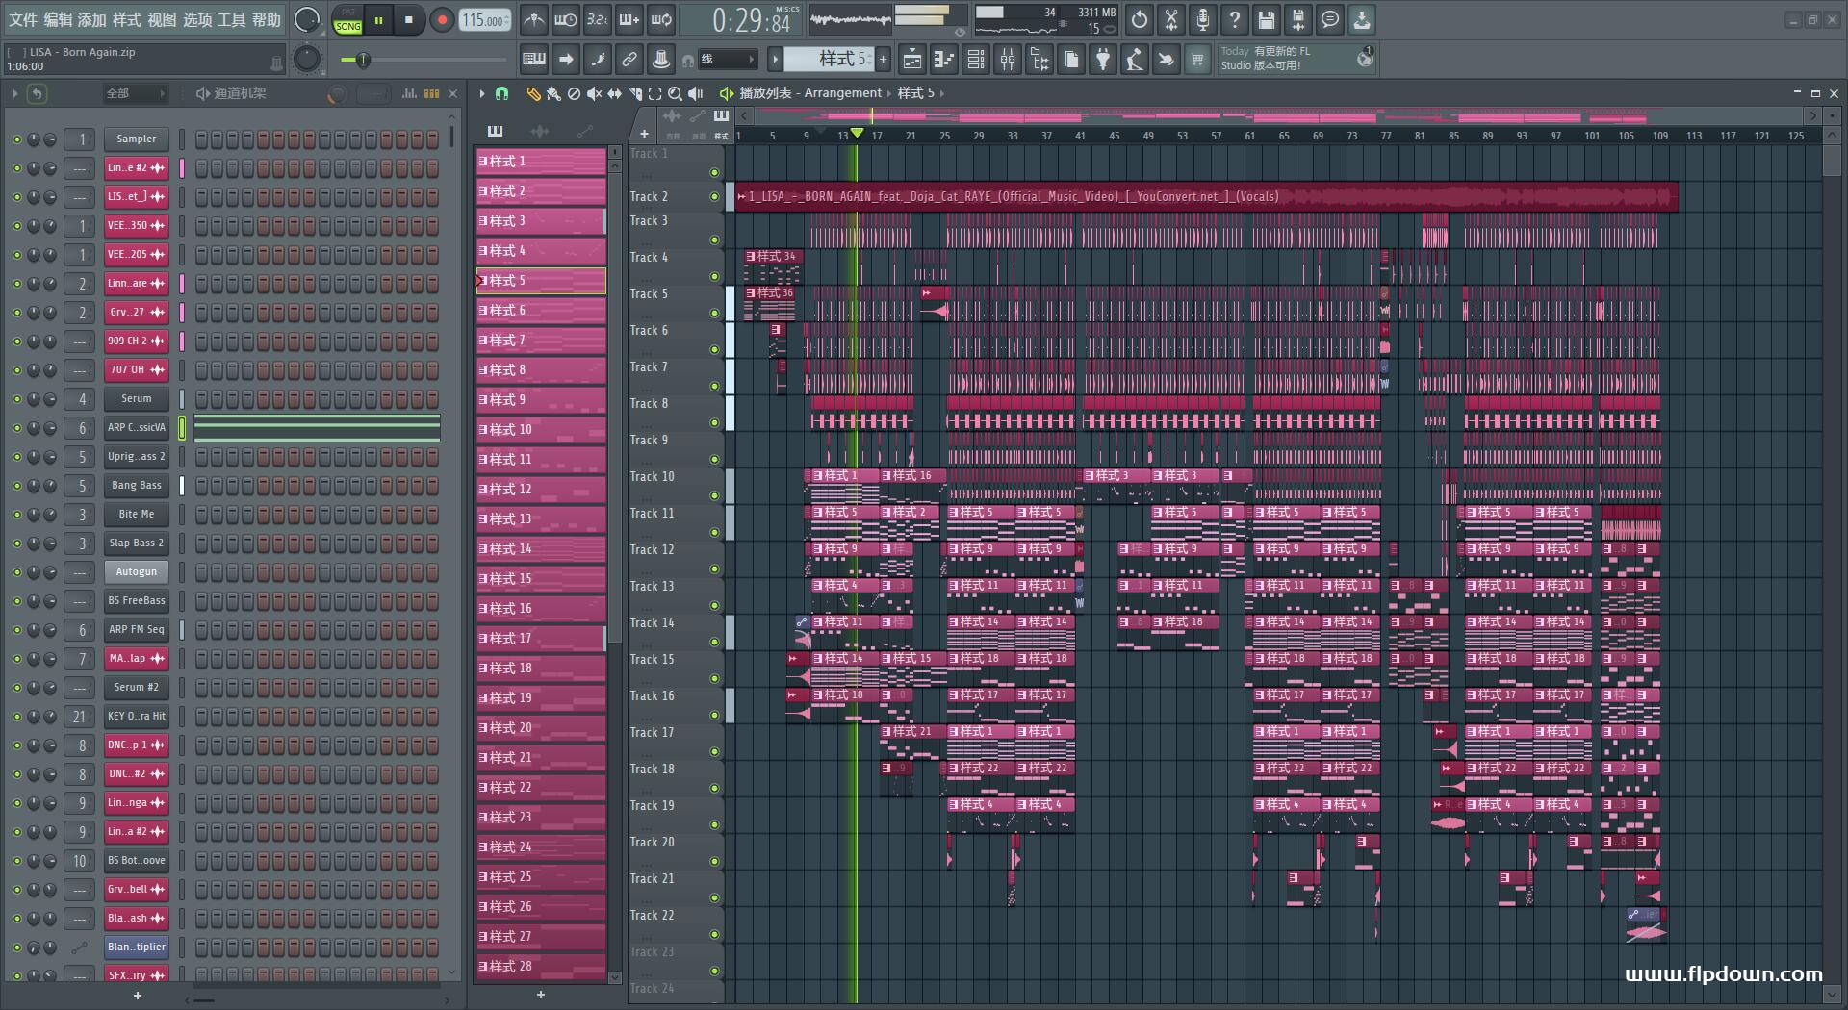Toggle the loop recording icon
The image size is (1848, 1010).
(x=661, y=19)
